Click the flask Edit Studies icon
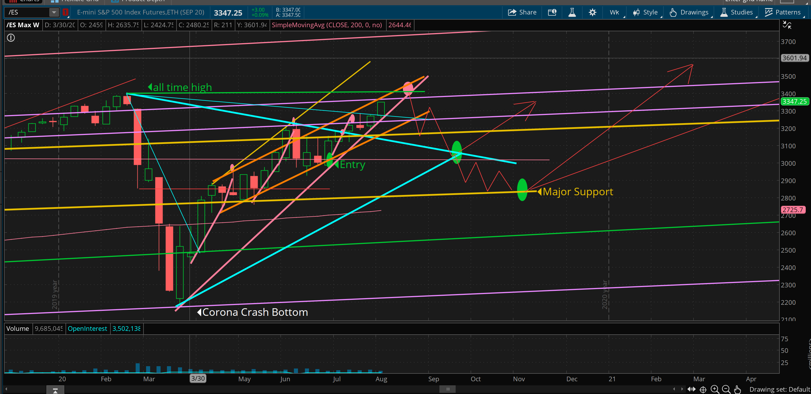 (572, 12)
